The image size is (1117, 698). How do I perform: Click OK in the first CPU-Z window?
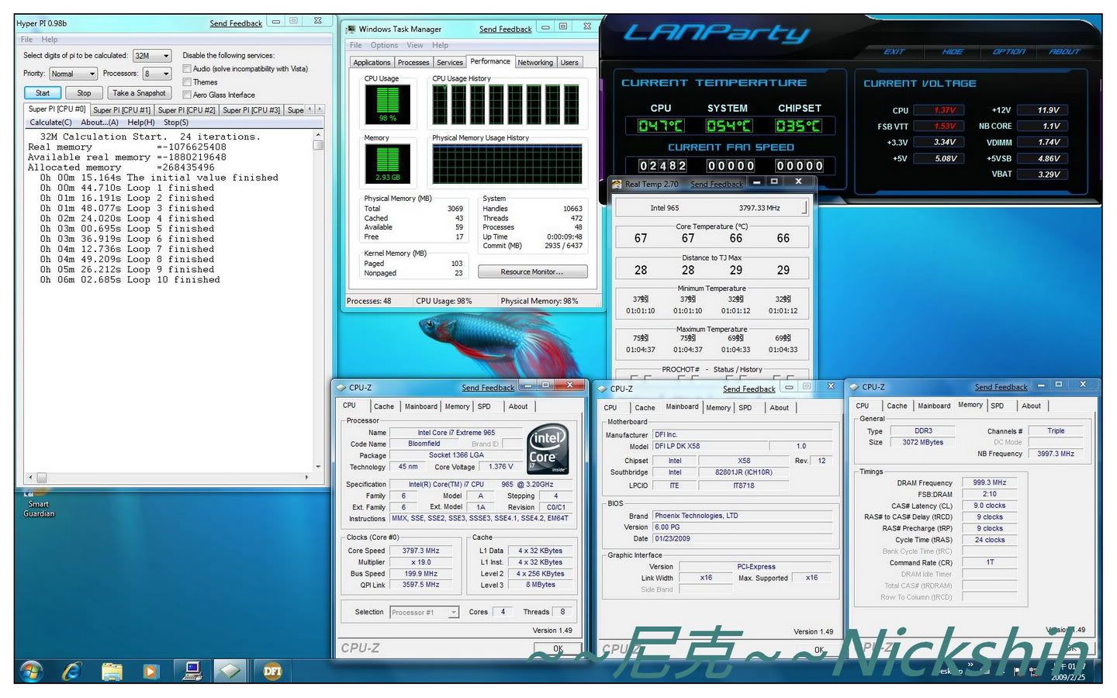558,648
